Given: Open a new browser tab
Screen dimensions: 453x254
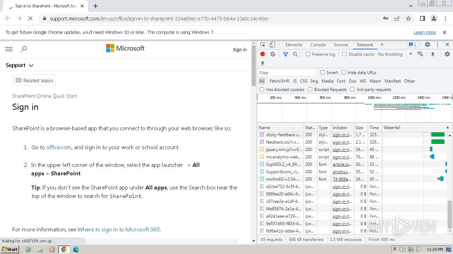Looking at the screenshot, I should 96,6.
